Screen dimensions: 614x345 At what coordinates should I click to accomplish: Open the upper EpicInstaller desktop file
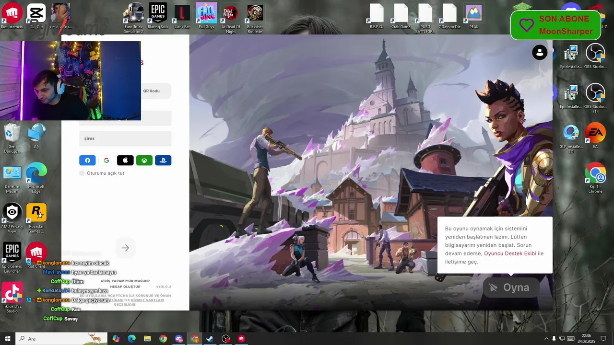[571, 56]
